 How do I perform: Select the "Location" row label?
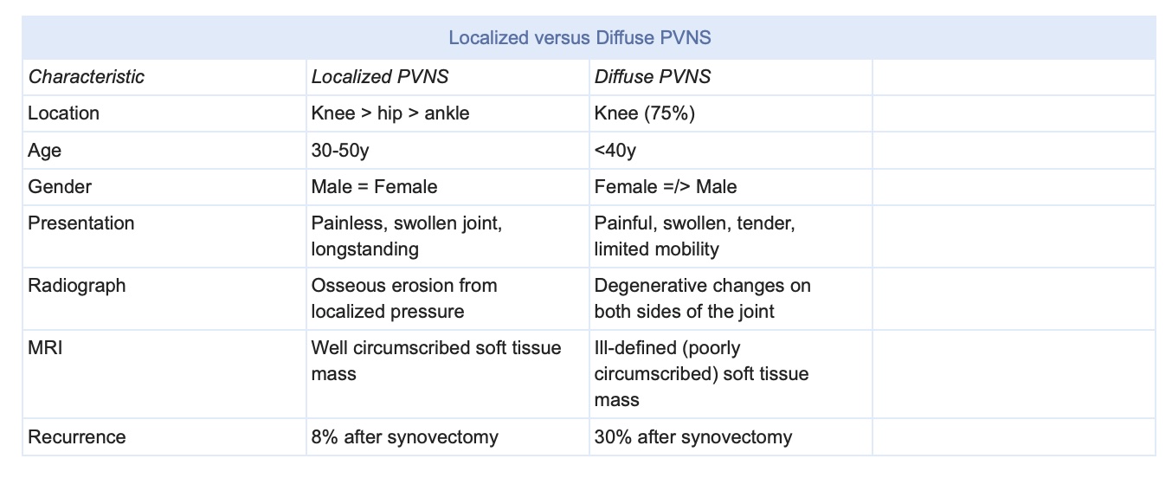coord(64,113)
